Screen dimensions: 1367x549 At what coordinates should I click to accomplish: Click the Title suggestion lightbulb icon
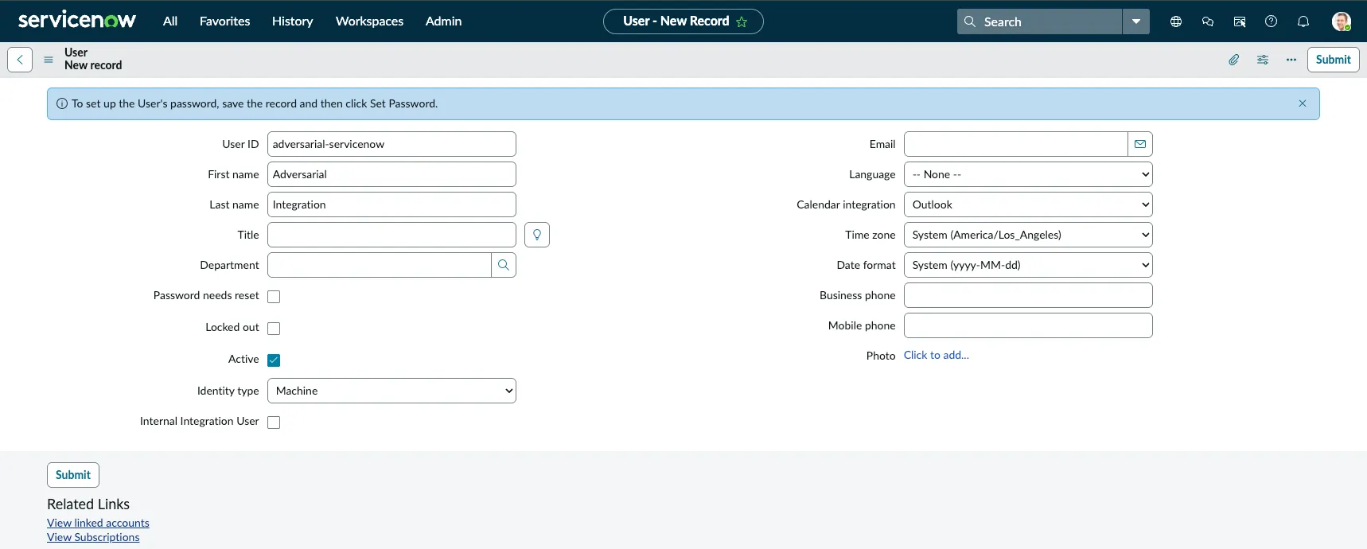537,235
